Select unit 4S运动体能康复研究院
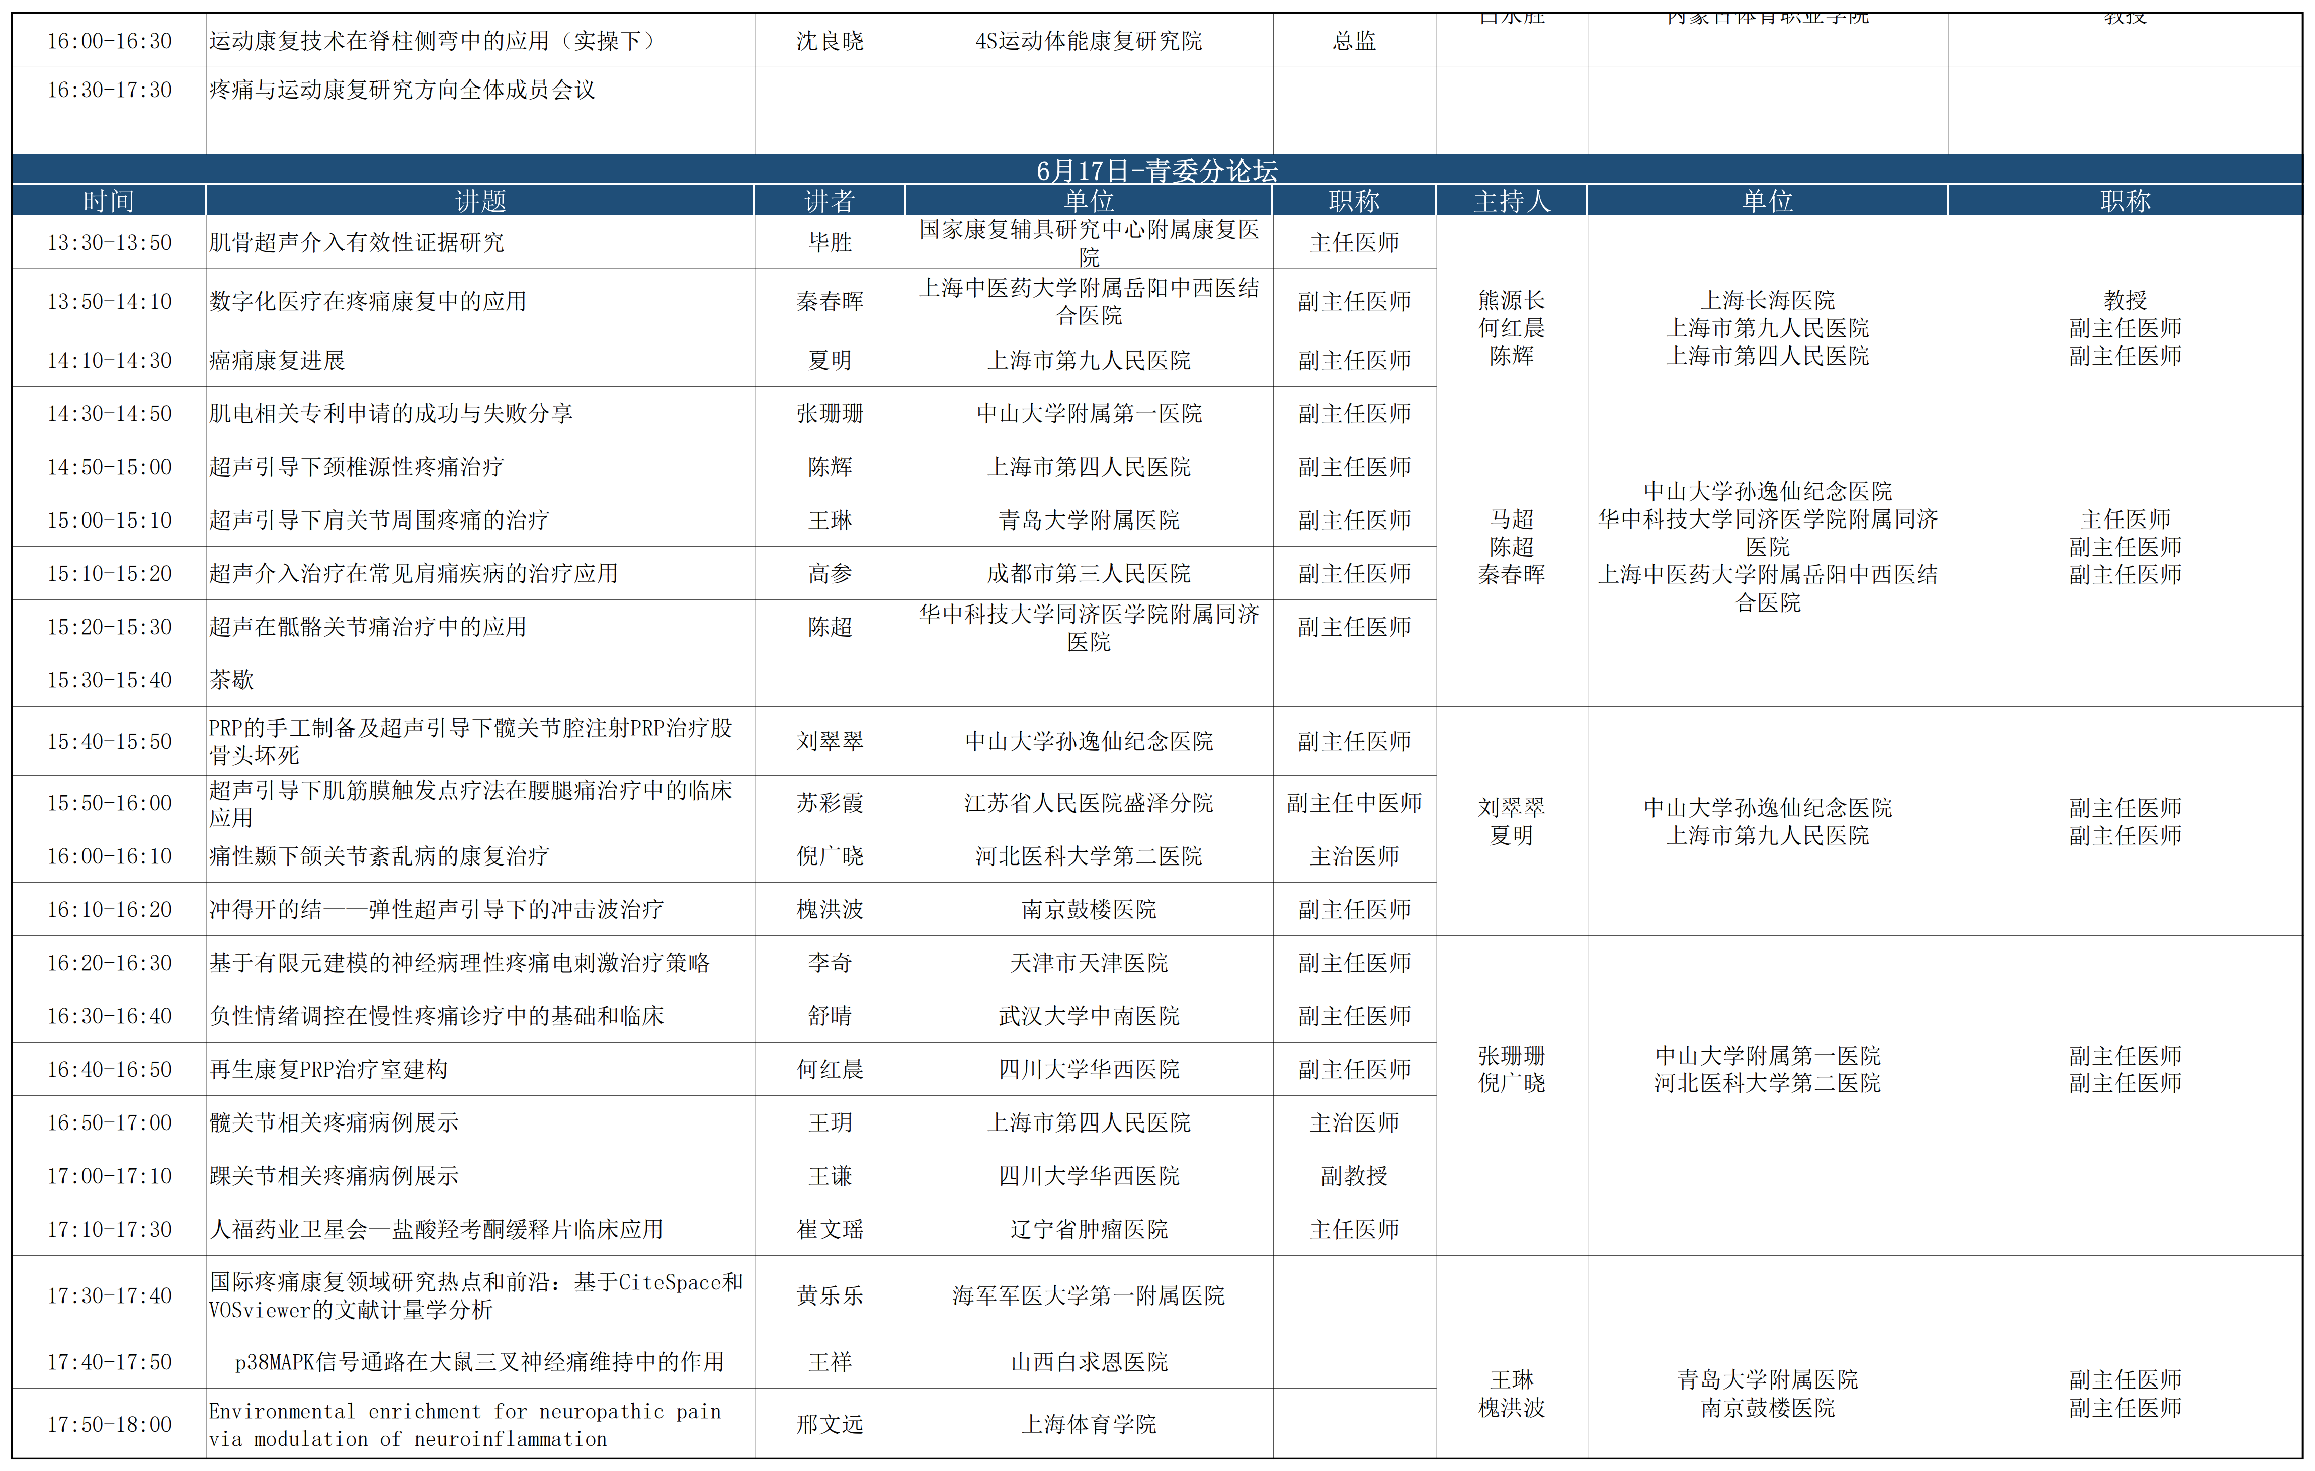2315x1471 pixels. click(1089, 40)
